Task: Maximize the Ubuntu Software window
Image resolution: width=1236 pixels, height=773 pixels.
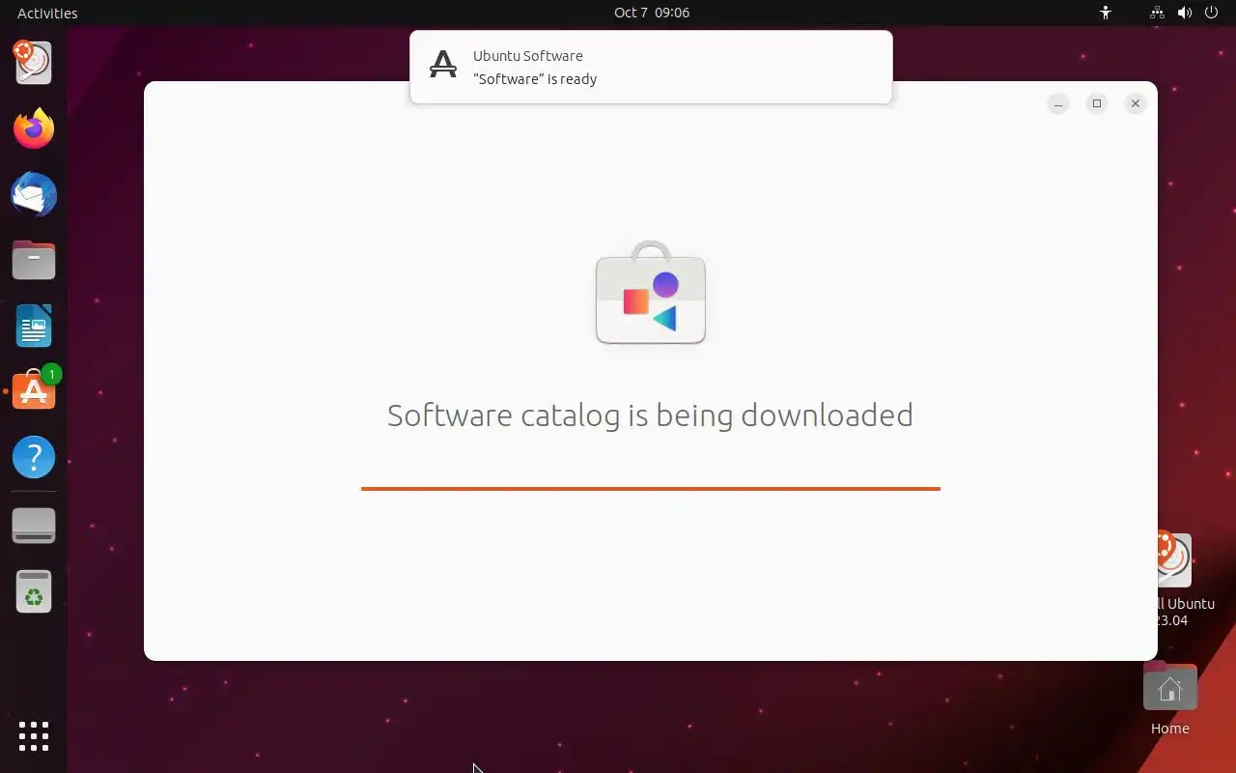Action: click(1097, 103)
